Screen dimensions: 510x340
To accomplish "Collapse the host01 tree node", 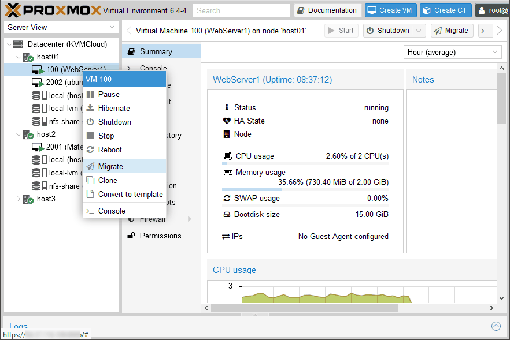I will point(19,57).
